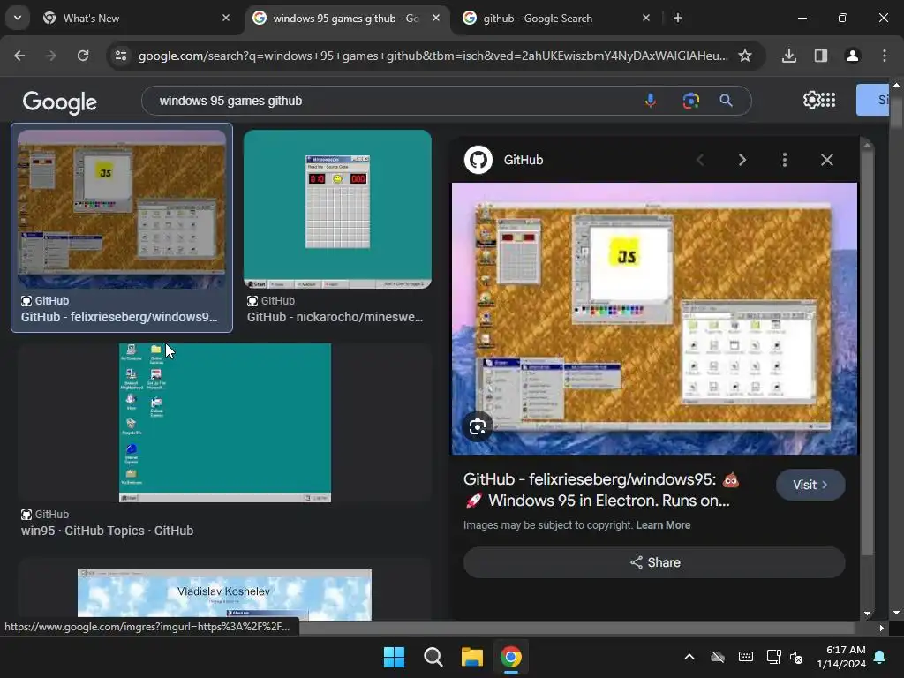This screenshot has height=678, width=904.
Task: Select the felixrieseberg/windows95 image result
Action: 122,208
